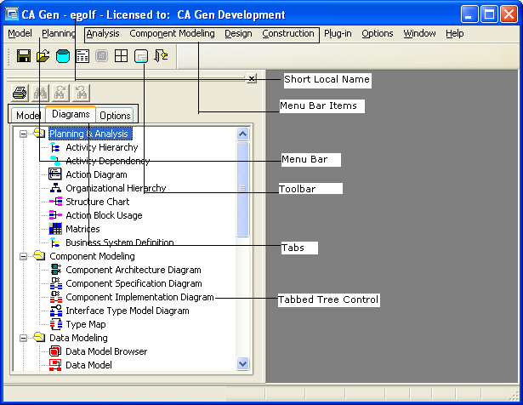
Task: Collapse the Component Modeling folder node
Action: click(x=23, y=256)
